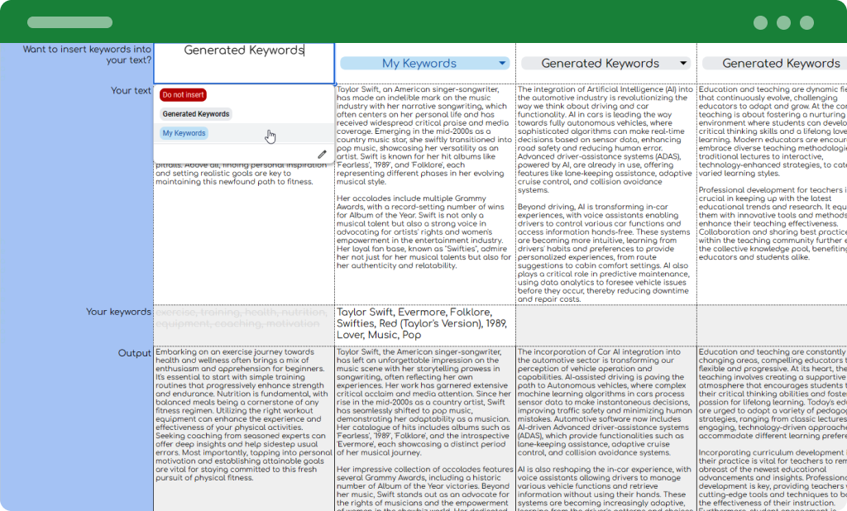Select the 'Do not insert' option
The image size is (847, 511).
(x=183, y=94)
